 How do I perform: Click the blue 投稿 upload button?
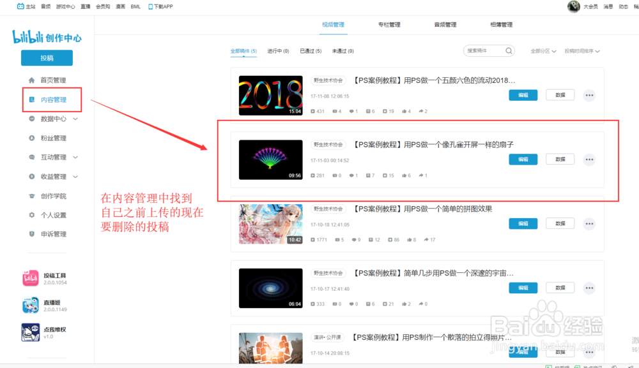coord(47,58)
